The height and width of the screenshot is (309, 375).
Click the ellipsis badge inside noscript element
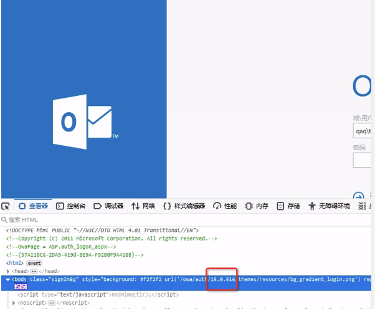click(52, 303)
